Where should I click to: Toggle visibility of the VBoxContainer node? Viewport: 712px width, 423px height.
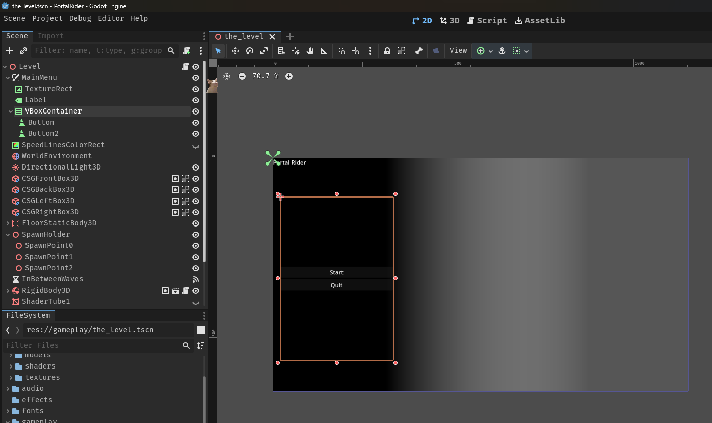pyautogui.click(x=195, y=111)
